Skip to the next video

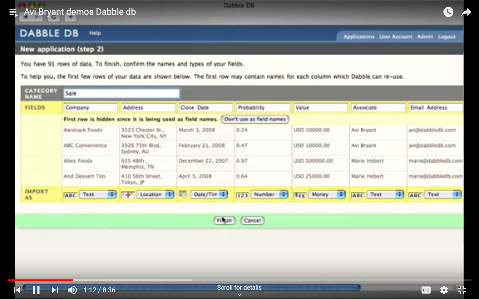(55, 290)
